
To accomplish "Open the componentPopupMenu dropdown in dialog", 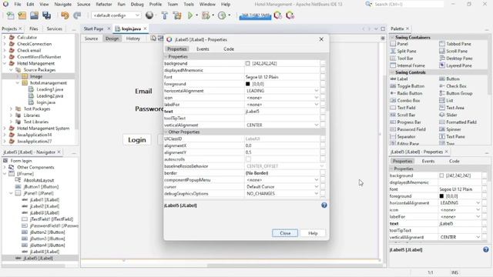I will pyautogui.click(x=317, y=180).
